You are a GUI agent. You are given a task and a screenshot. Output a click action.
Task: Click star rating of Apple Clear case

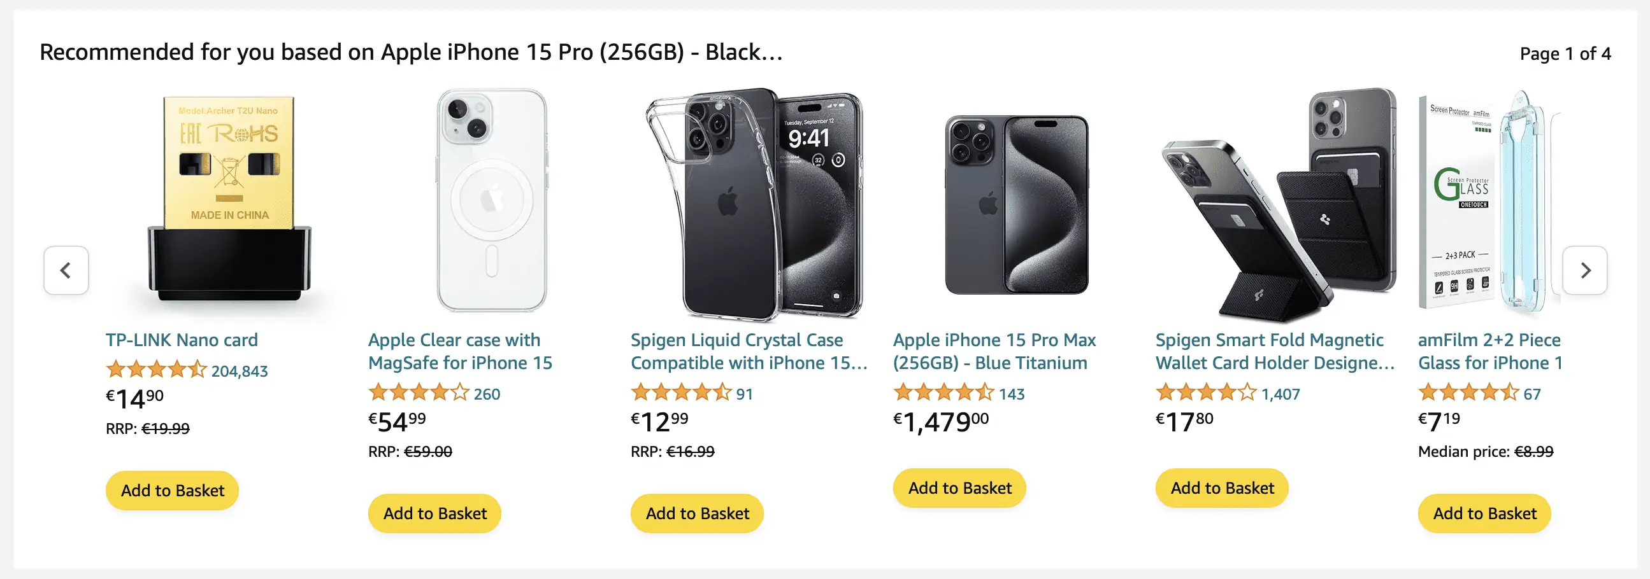click(x=419, y=392)
